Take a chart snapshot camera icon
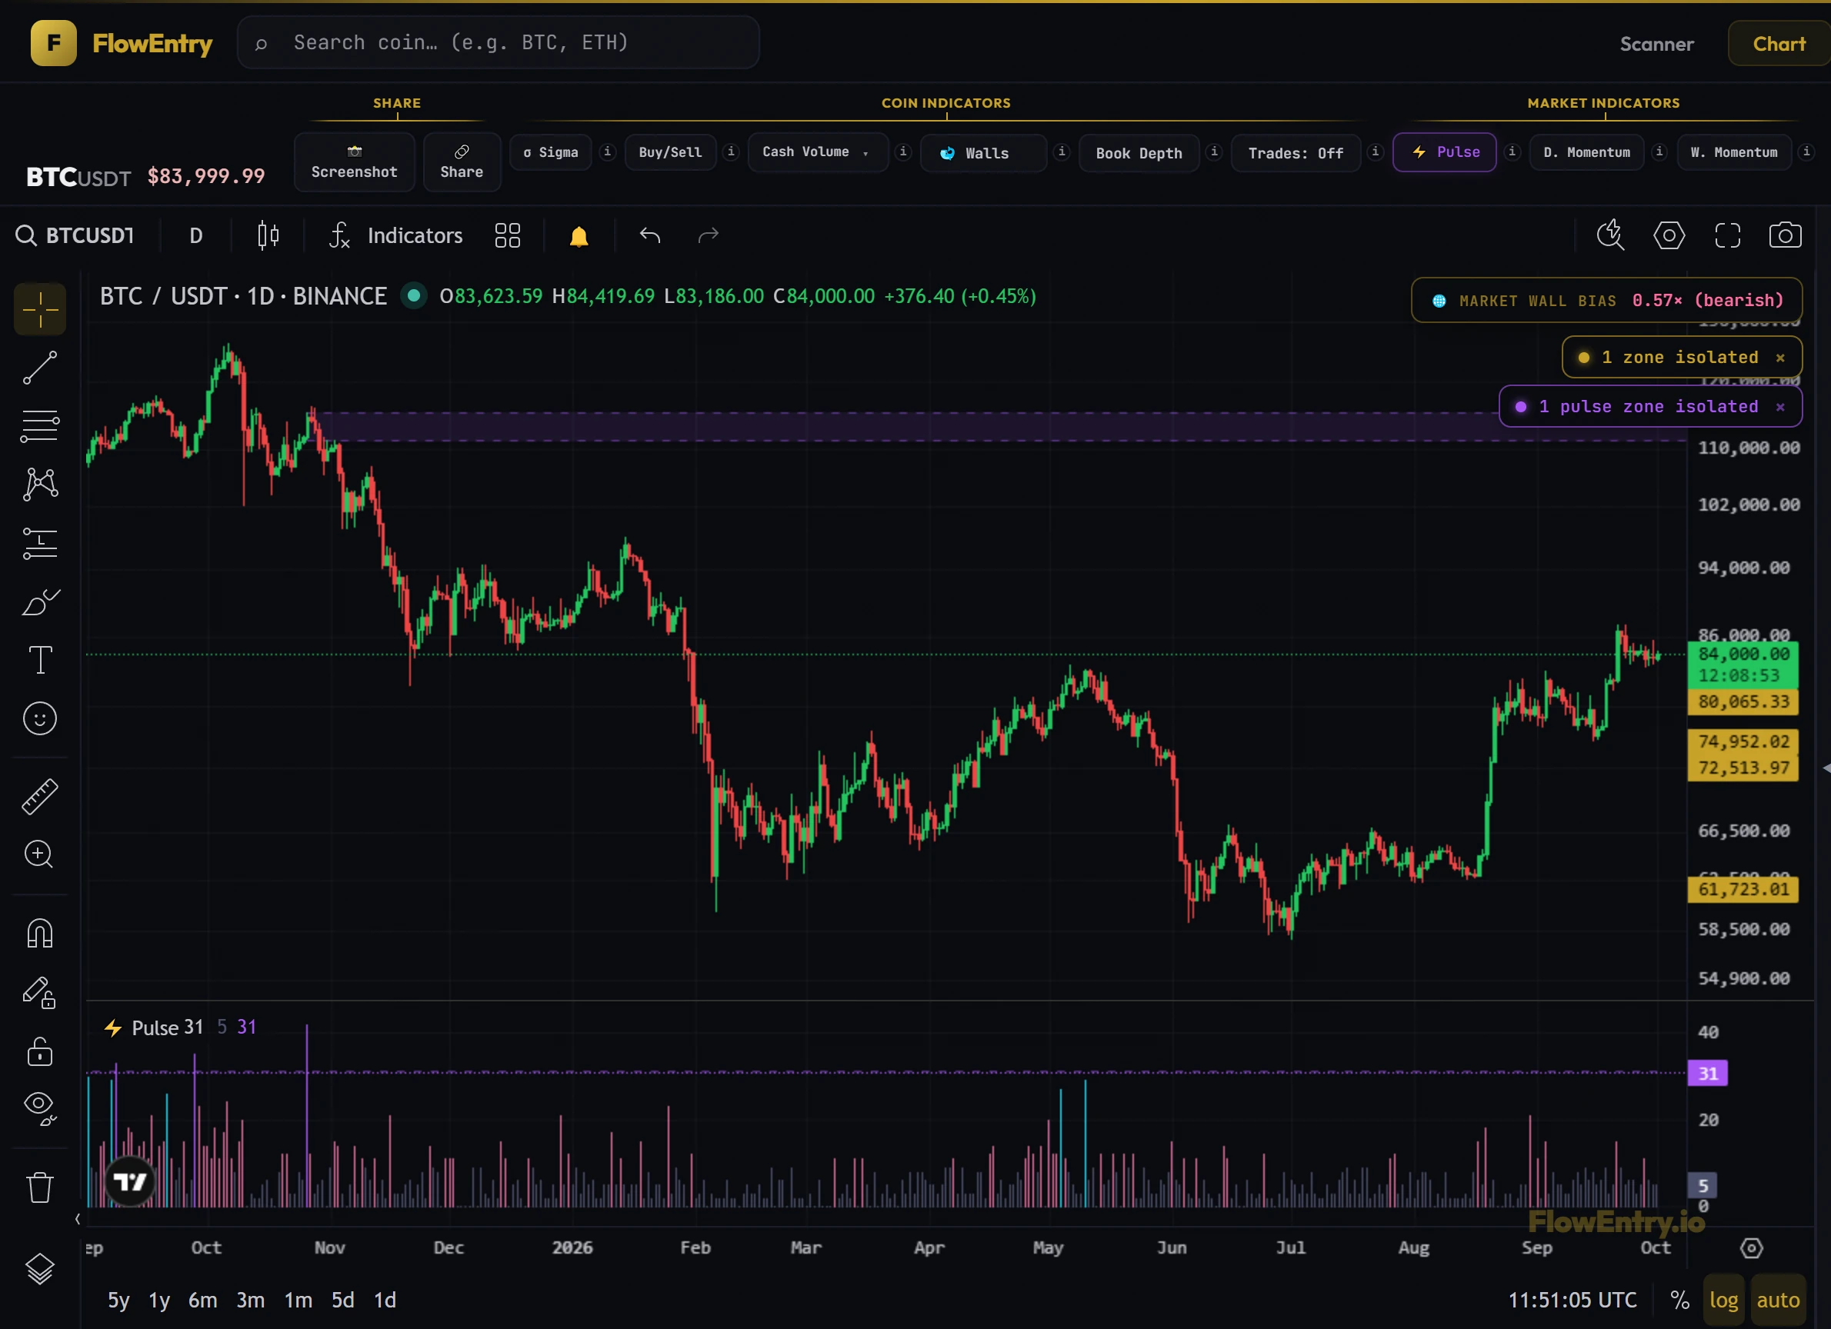The image size is (1831, 1329). pyautogui.click(x=1785, y=235)
